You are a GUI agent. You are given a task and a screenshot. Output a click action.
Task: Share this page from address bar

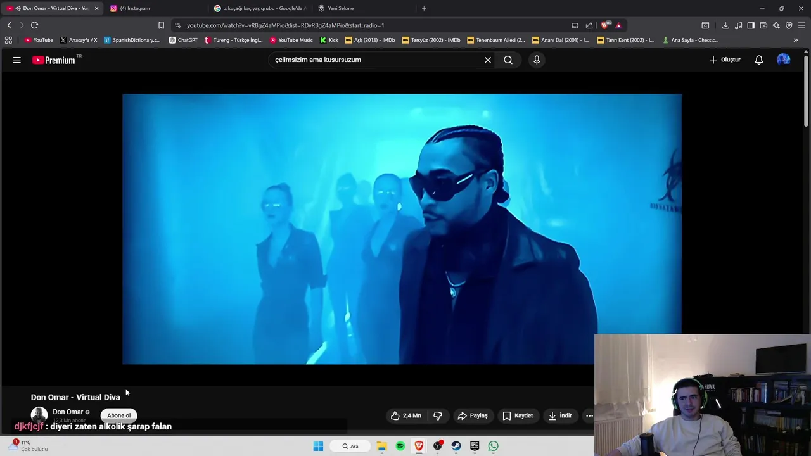589,25
